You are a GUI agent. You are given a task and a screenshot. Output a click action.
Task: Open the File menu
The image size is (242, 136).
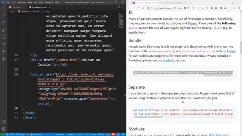(x=8, y=2)
